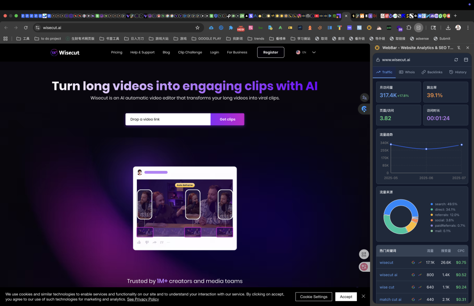Viewport: 474px width, 306px height.
Task: Switch to the History tab
Action: 458,72
